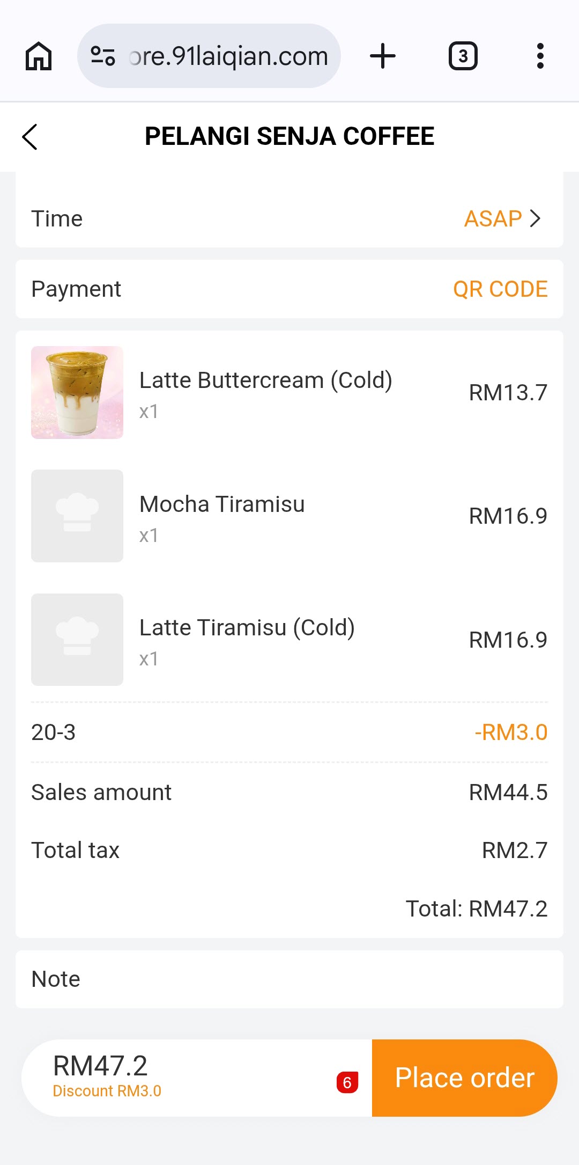The image size is (579, 1165).
Task: Tap the red cart badge showing 6
Action: click(x=347, y=1082)
